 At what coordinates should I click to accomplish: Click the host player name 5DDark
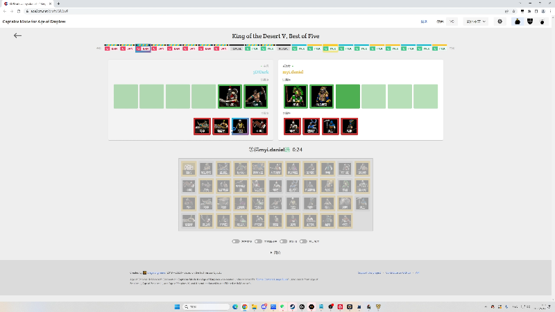261,72
